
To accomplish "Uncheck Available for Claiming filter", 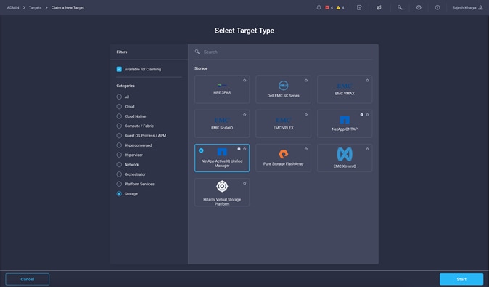I will [119, 69].
